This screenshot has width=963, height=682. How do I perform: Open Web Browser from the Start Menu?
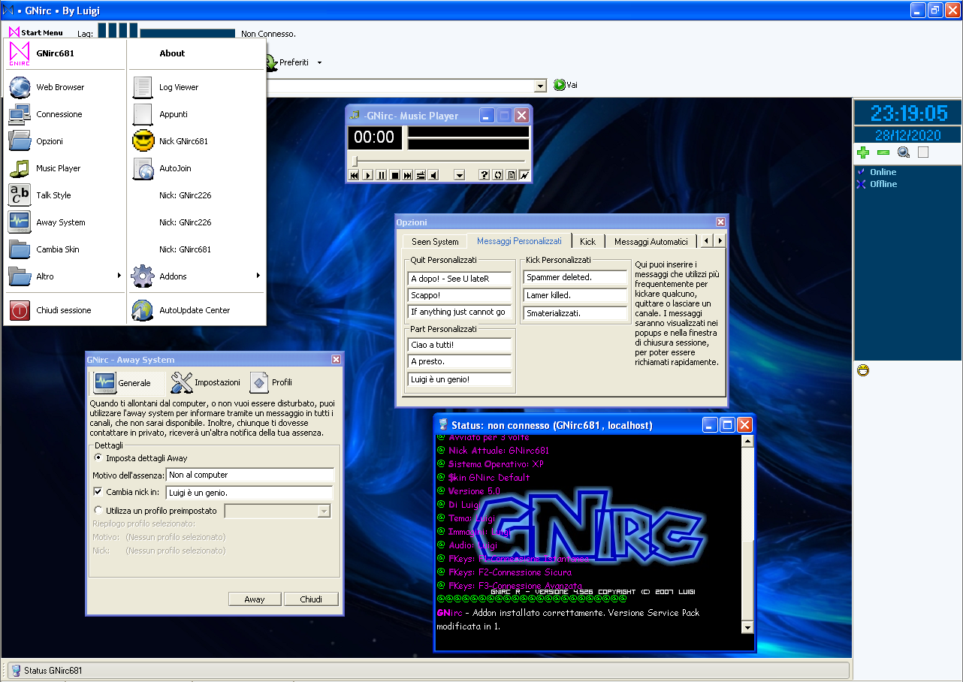tap(60, 87)
